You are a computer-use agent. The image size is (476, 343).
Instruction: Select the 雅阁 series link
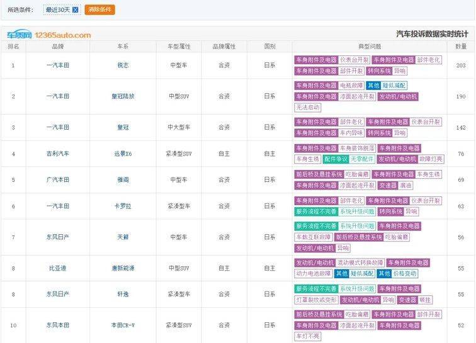[x=123, y=180]
